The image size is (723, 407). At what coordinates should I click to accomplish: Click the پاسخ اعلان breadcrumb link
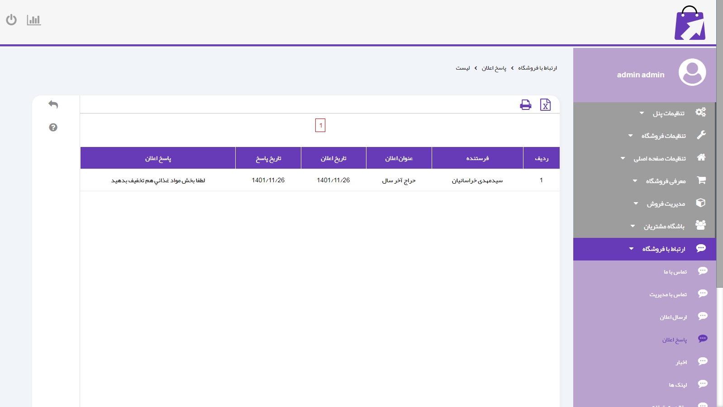(x=494, y=68)
